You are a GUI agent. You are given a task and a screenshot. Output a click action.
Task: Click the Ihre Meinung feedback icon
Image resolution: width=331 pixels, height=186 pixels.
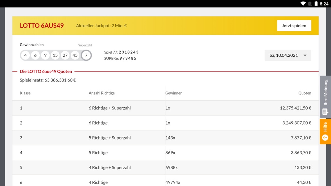325,112
